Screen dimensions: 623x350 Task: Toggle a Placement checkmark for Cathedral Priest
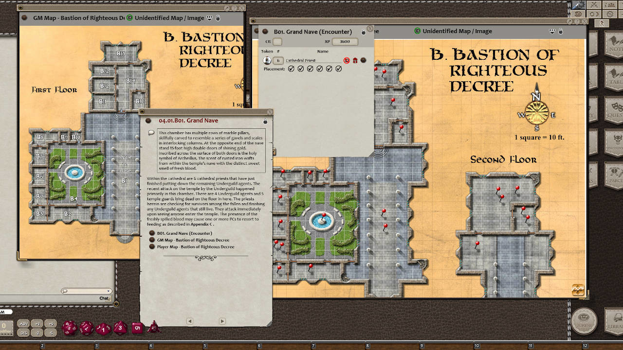click(291, 69)
